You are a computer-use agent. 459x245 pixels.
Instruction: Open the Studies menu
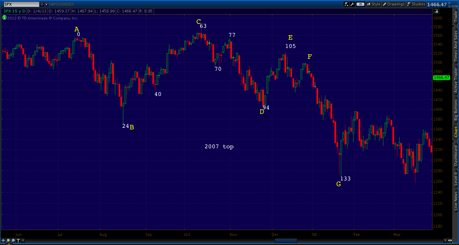(x=416, y=4)
